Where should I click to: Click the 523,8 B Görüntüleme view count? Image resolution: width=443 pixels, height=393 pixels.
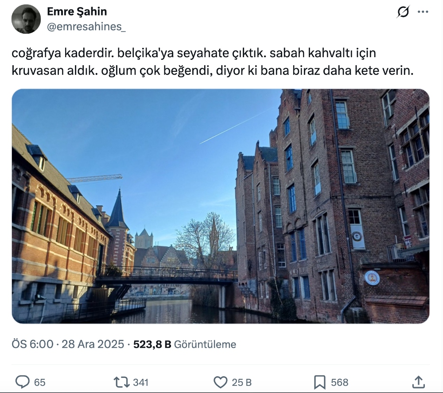pyautogui.click(x=184, y=344)
